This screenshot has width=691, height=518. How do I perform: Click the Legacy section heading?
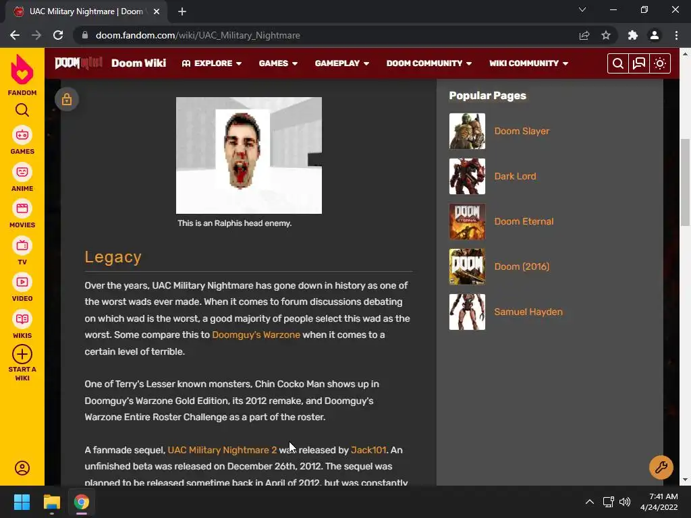click(113, 257)
